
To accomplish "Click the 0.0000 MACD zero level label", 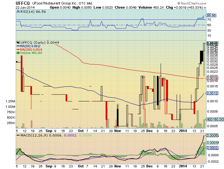I will click(x=213, y=155).
